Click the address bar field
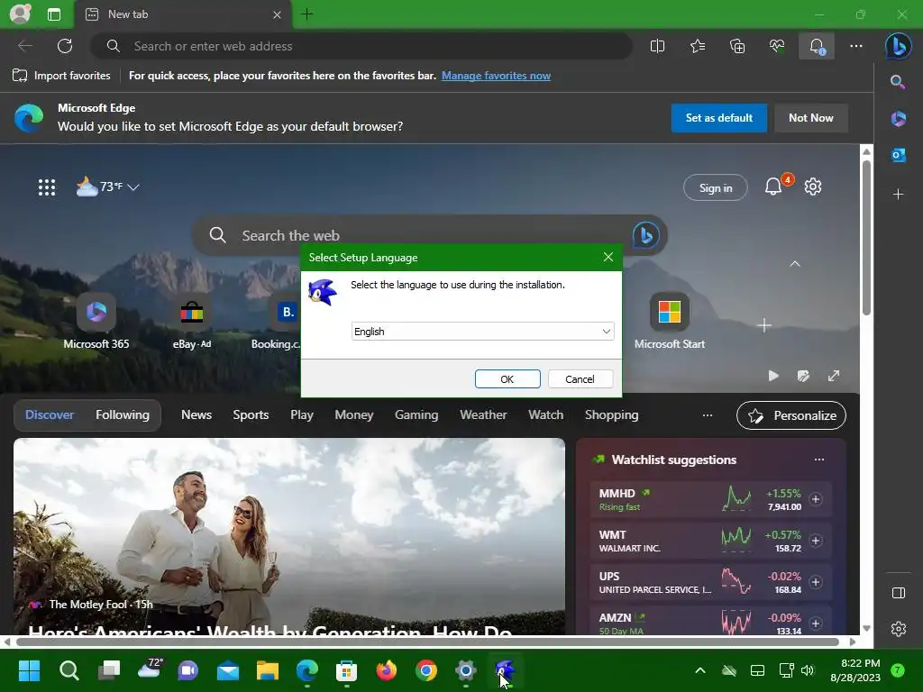The height and width of the screenshot is (692, 923). point(361,46)
